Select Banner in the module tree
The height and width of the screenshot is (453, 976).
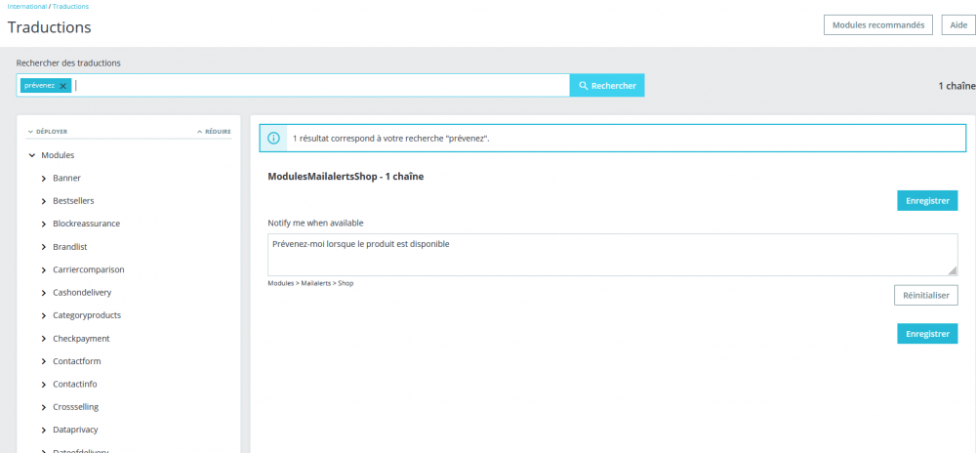[x=66, y=178]
